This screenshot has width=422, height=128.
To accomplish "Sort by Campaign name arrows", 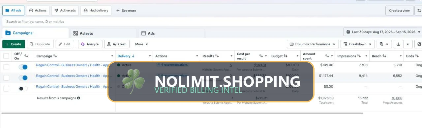I will click(x=55, y=56).
